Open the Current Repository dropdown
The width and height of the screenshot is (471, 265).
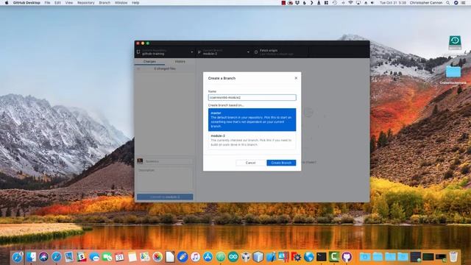coord(165,52)
